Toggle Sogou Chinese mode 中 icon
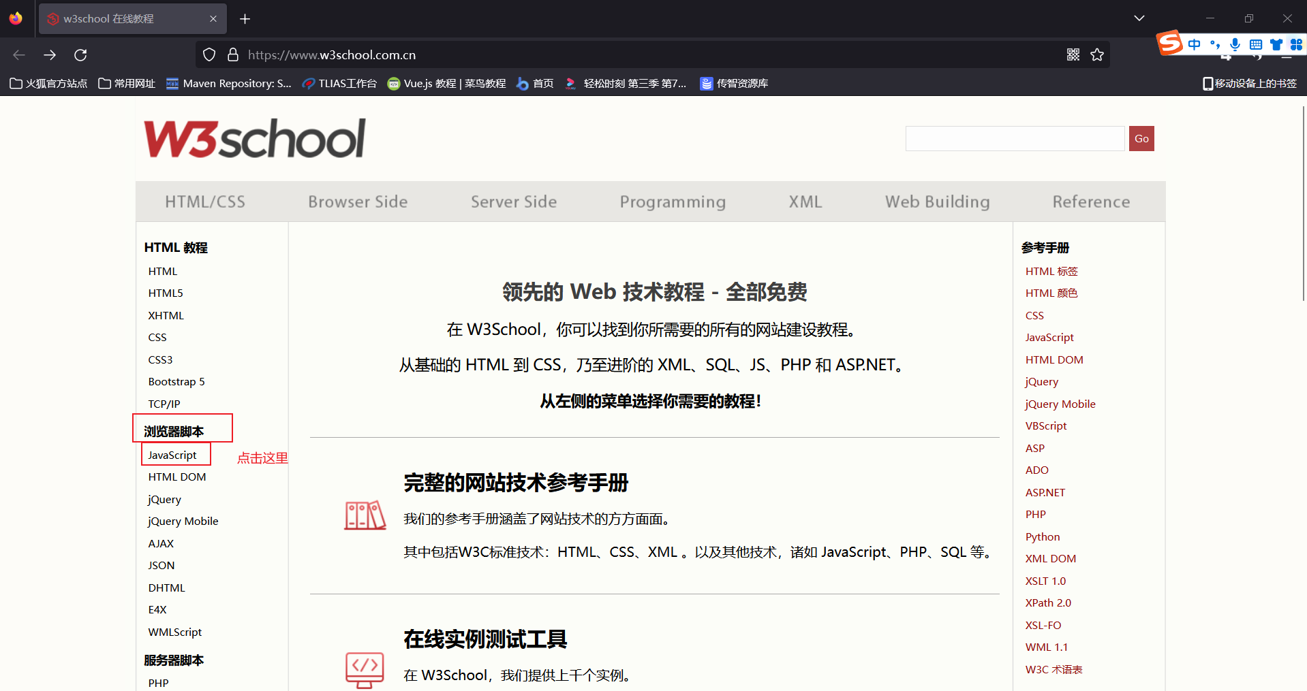This screenshot has height=691, width=1307. tap(1195, 45)
